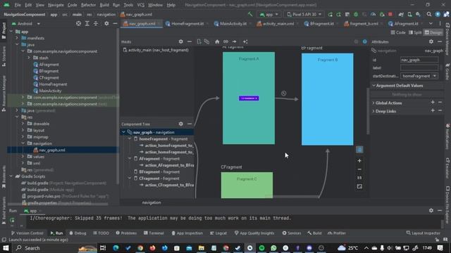Zoom in with plus button on canvas
Viewport: 451px width, 253px height.
point(359,161)
